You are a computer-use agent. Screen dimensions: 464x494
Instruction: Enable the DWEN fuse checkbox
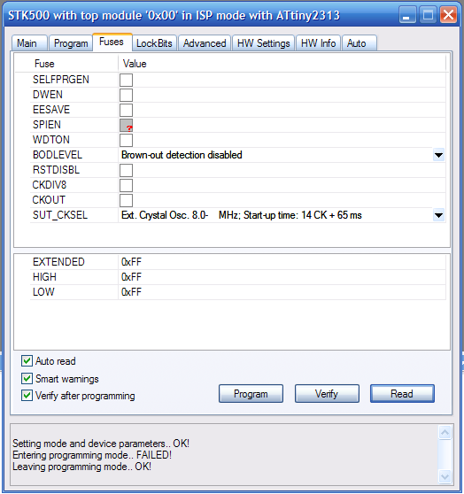[126, 95]
